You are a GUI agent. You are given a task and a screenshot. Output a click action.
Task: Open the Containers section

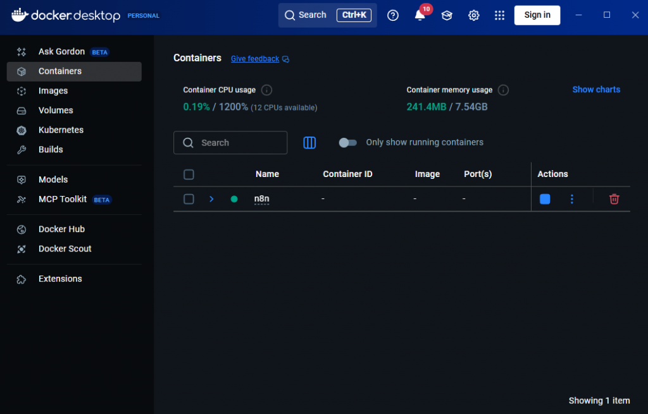(x=74, y=71)
